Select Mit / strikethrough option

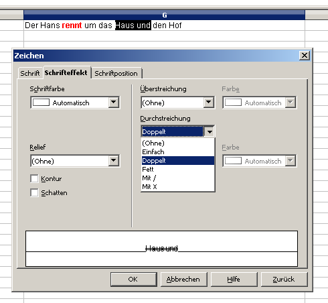[x=178, y=178]
